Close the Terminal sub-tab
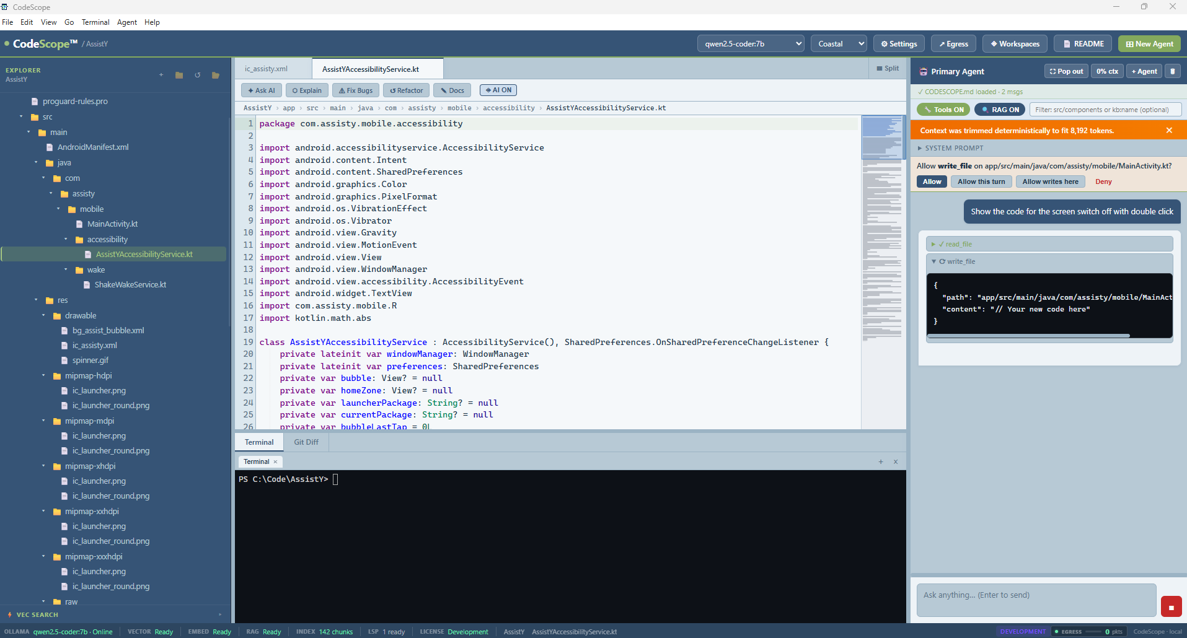This screenshot has height=638, width=1187. [x=275, y=461]
